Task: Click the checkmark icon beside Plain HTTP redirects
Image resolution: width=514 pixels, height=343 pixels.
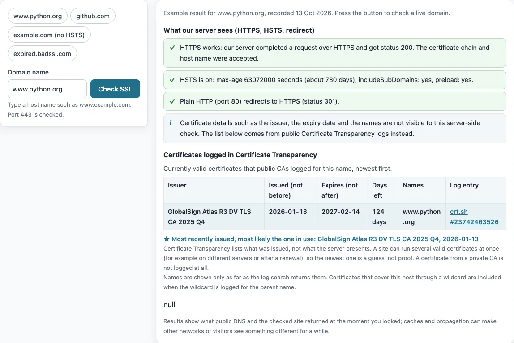Action: point(172,101)
